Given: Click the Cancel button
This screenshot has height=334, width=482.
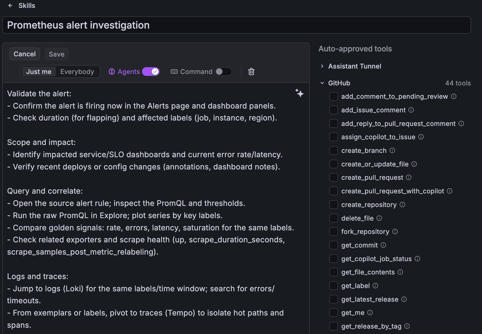Looking at the screenshot, I should [x=25, y=54].
